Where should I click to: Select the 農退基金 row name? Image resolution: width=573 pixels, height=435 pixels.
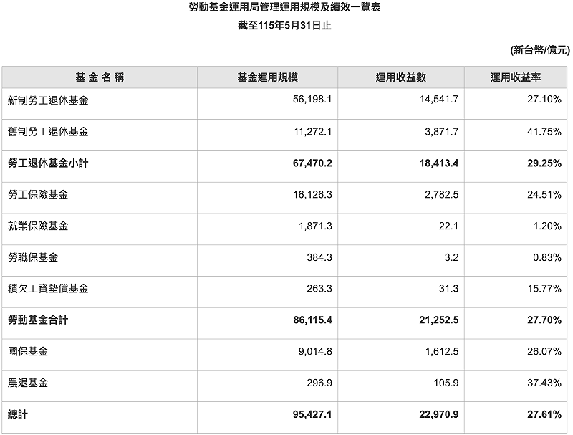point(28,383)
